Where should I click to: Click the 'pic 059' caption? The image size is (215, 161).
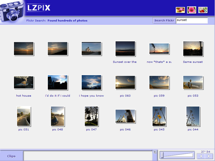point(159,96)
